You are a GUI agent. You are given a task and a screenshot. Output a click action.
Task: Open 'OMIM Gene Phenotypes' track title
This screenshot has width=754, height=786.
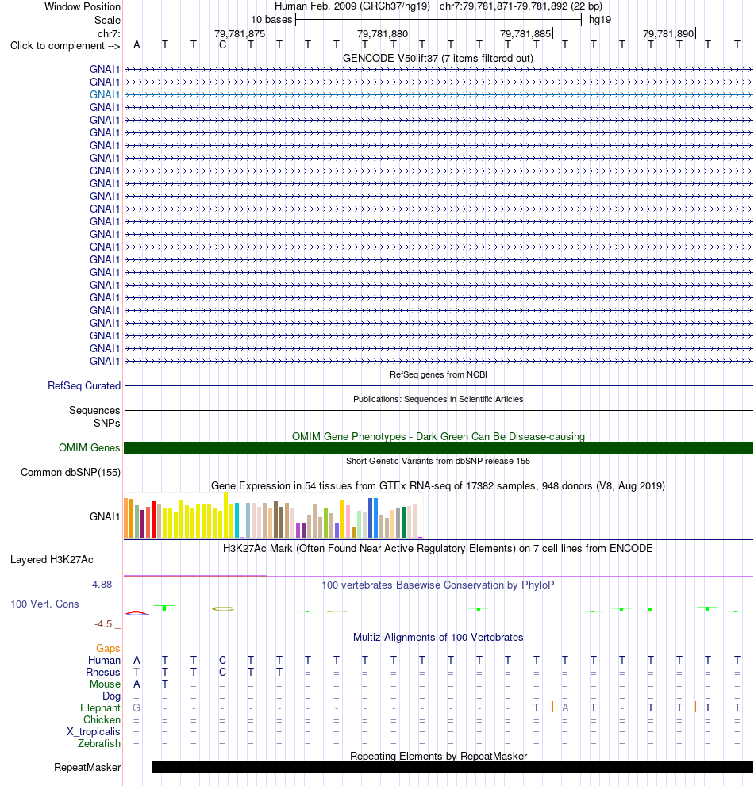(x=438, y=436)
